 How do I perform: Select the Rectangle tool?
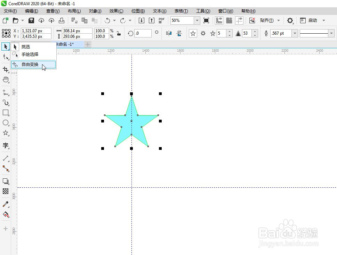(x=6, y=113)
